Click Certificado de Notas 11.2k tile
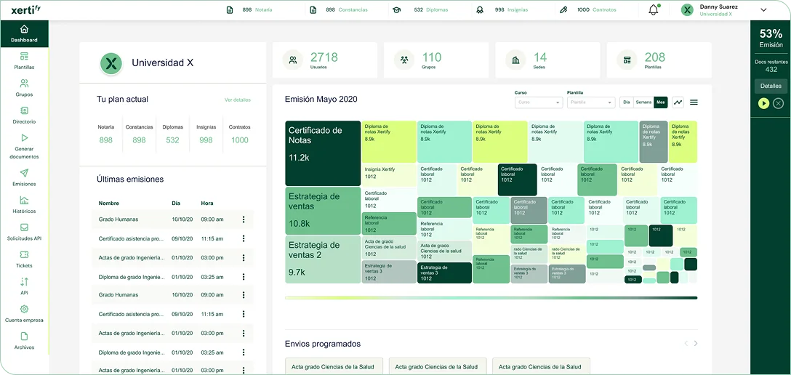The width and height of the screenshot is (791, 375). 323,153
